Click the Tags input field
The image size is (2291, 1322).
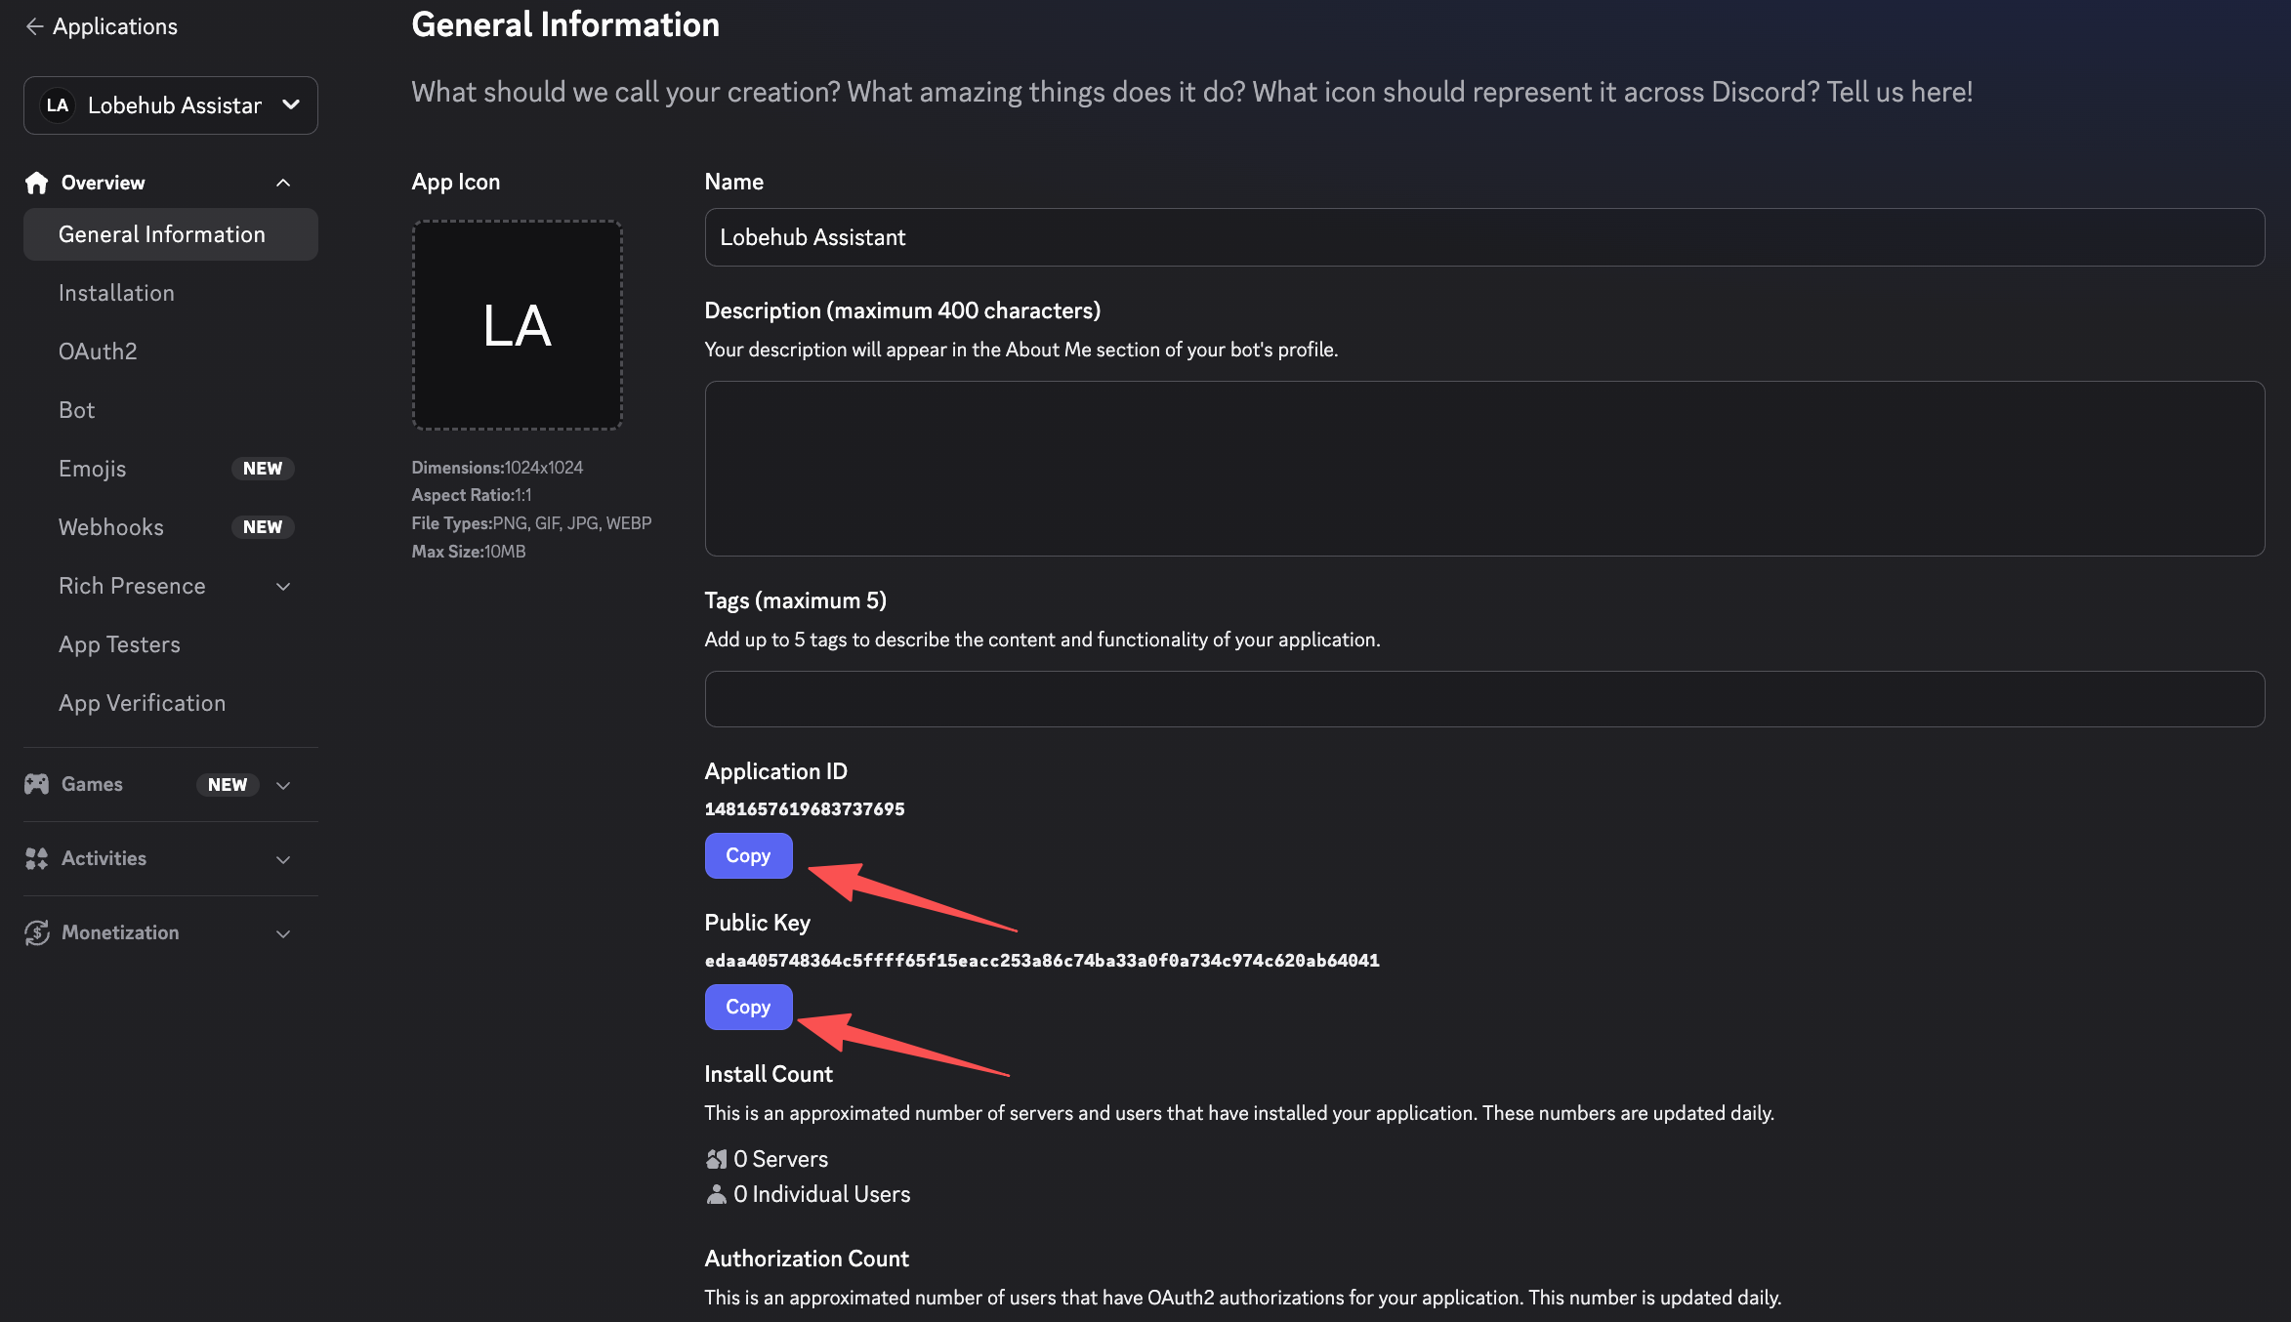coord(1483,699)
